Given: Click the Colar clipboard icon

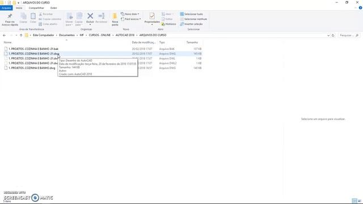Looking at the screenshot, I should point(33,16).
